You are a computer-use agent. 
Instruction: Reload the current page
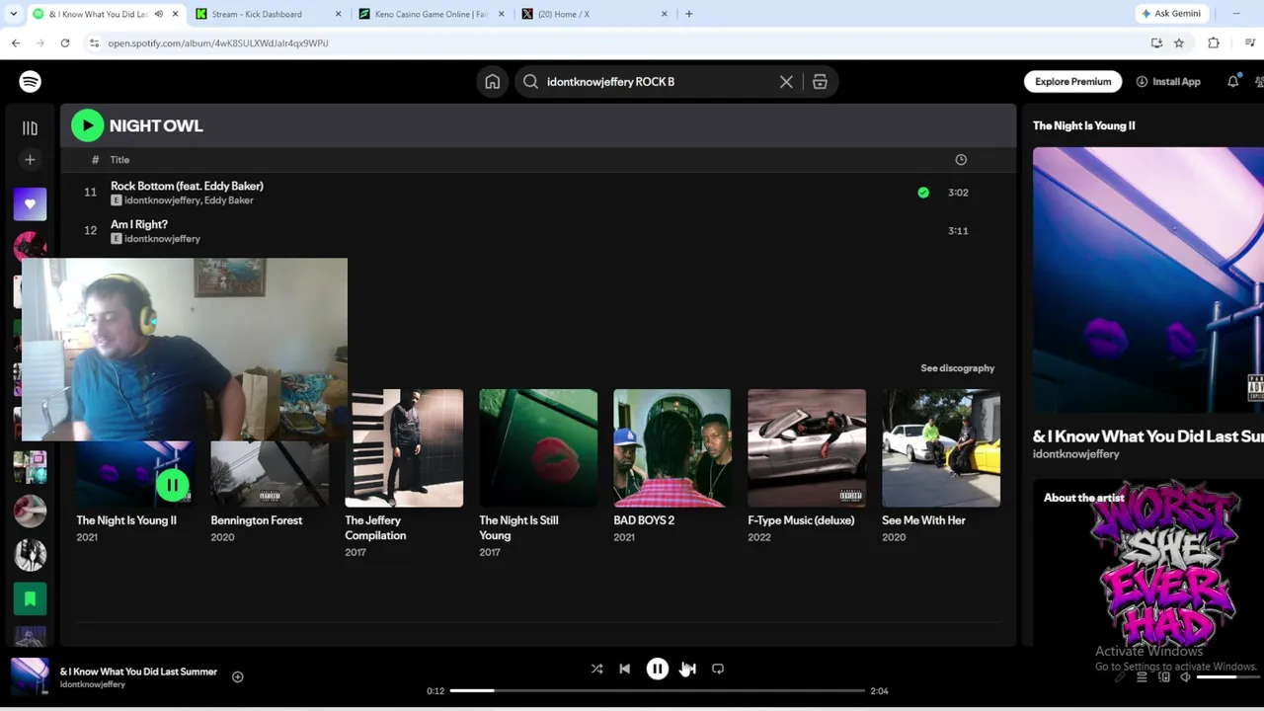65,43
